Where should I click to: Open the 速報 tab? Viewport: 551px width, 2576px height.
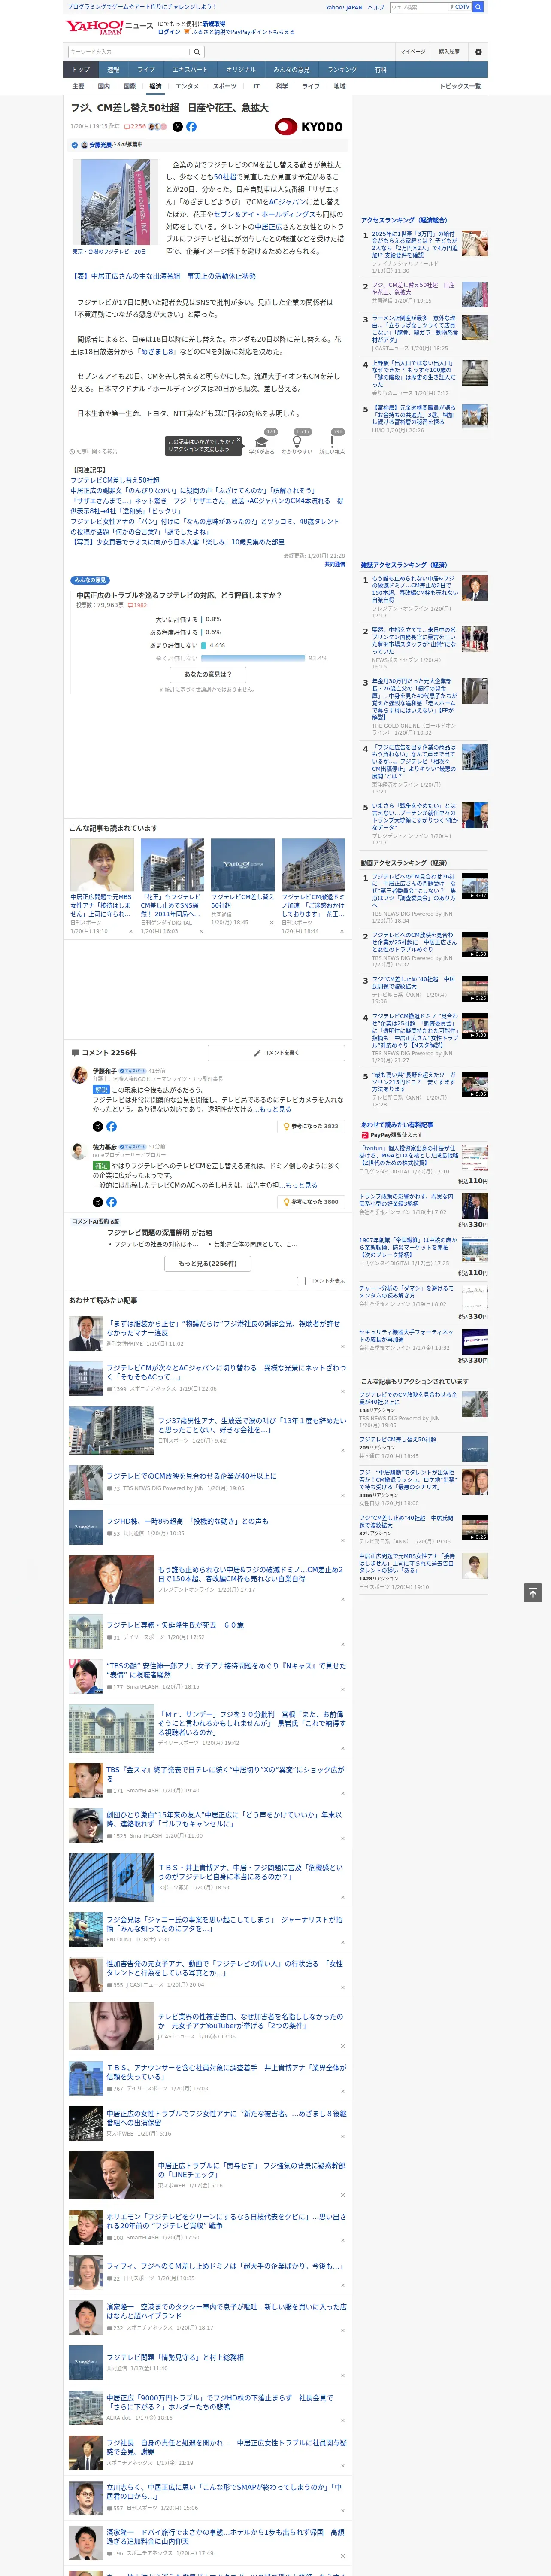pyautogui.click(x=113, y=70)
